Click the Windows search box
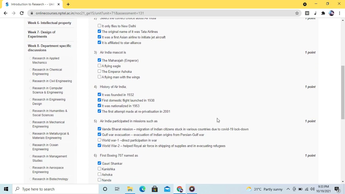 [x=56, y=189]
